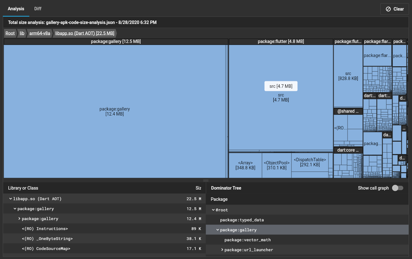Expand the package:gallery 12.4 M row

pyautogui.click(x=19, y=219)
